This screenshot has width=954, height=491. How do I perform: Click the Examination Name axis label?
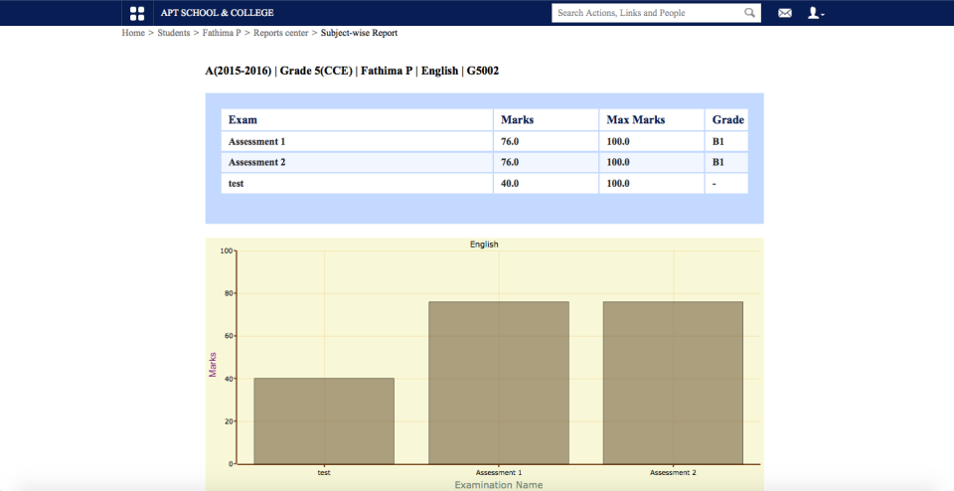point(499,484)
